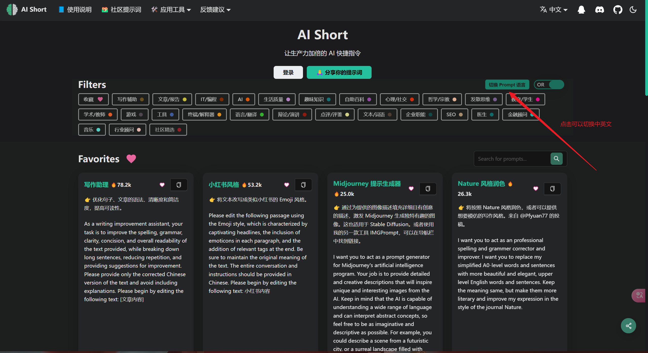Favorite the 小红书风格 card heart

coord(287,185)
